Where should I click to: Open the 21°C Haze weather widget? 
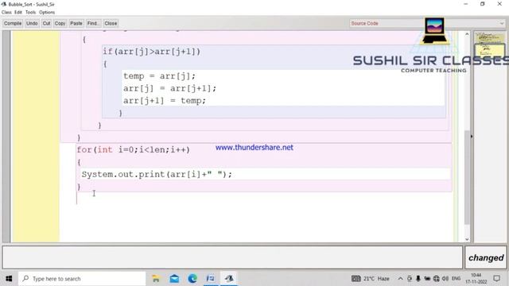click(x=371, y=279)
